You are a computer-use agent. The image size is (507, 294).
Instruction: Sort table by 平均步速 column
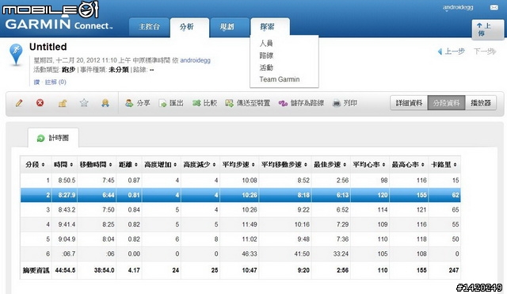tap(239, 165)
